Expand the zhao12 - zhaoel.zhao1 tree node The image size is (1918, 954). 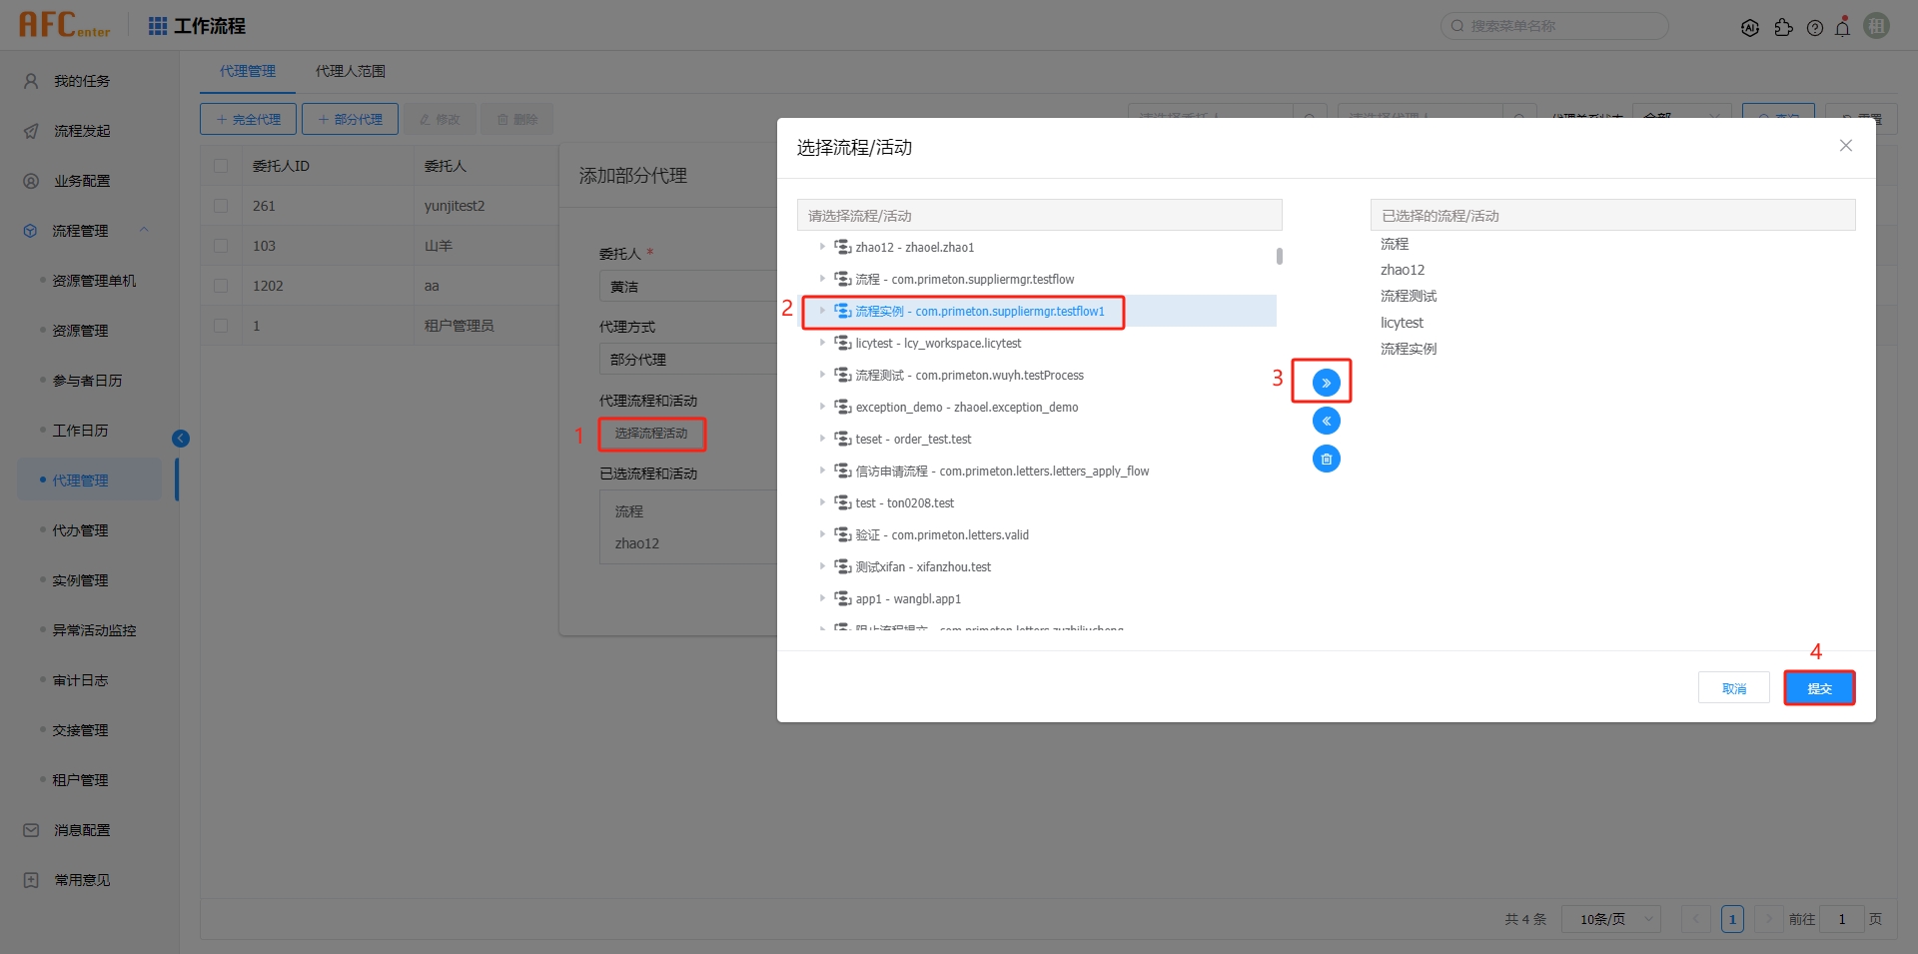coord(822,247)
